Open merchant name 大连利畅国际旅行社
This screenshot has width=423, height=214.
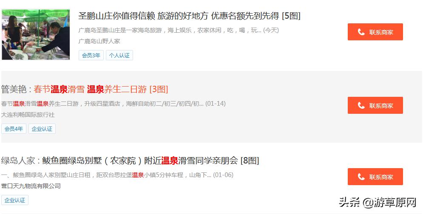click(28, 115)
